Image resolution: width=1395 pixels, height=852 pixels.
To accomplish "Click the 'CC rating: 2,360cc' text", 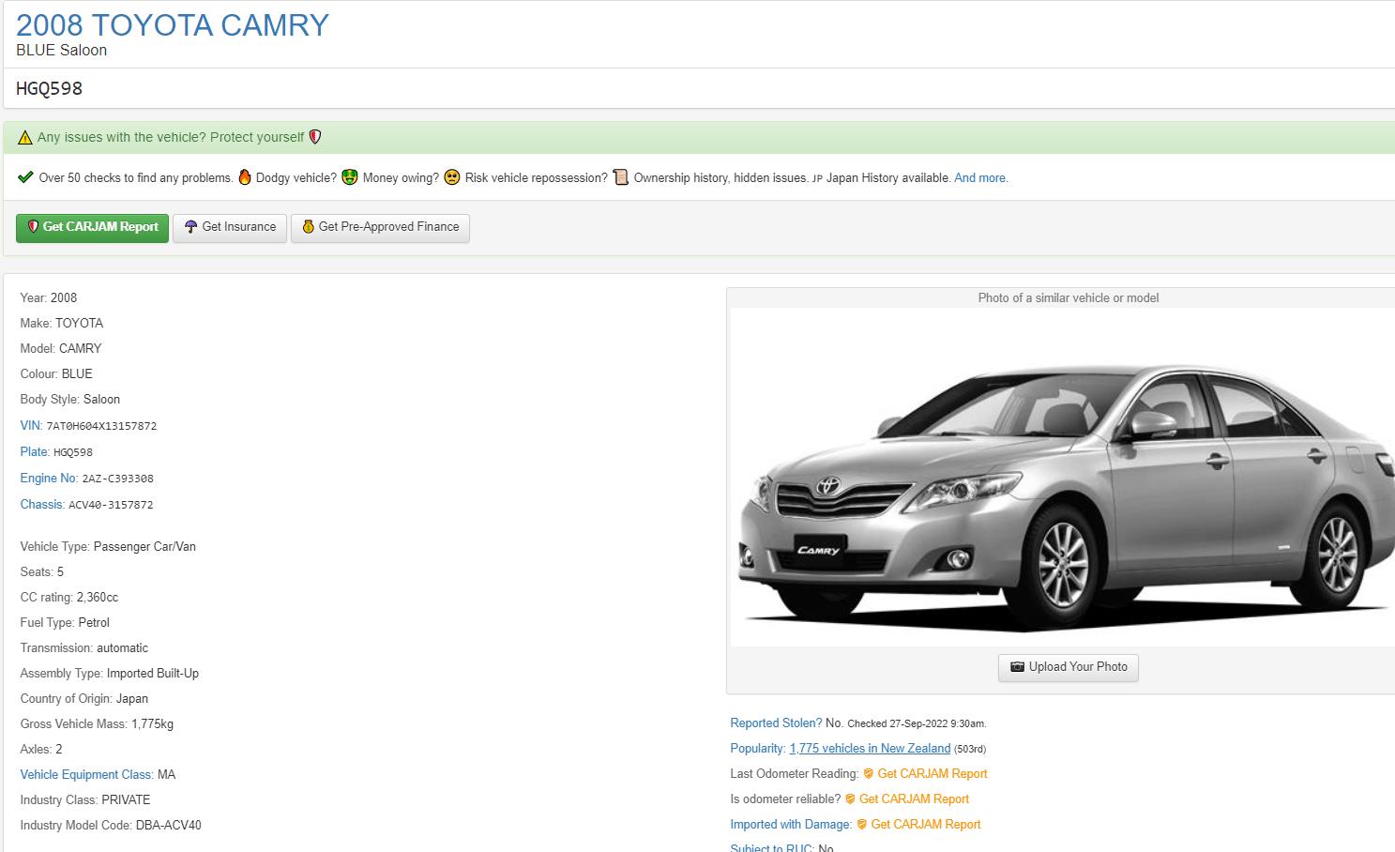I will pos(69,598).
